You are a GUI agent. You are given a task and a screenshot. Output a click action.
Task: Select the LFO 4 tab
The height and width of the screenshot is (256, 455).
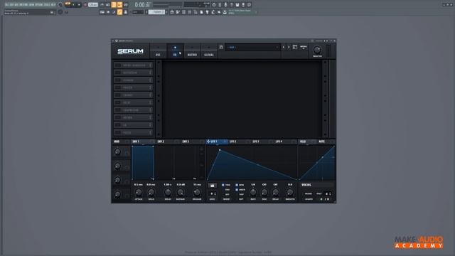click(279, 142)
